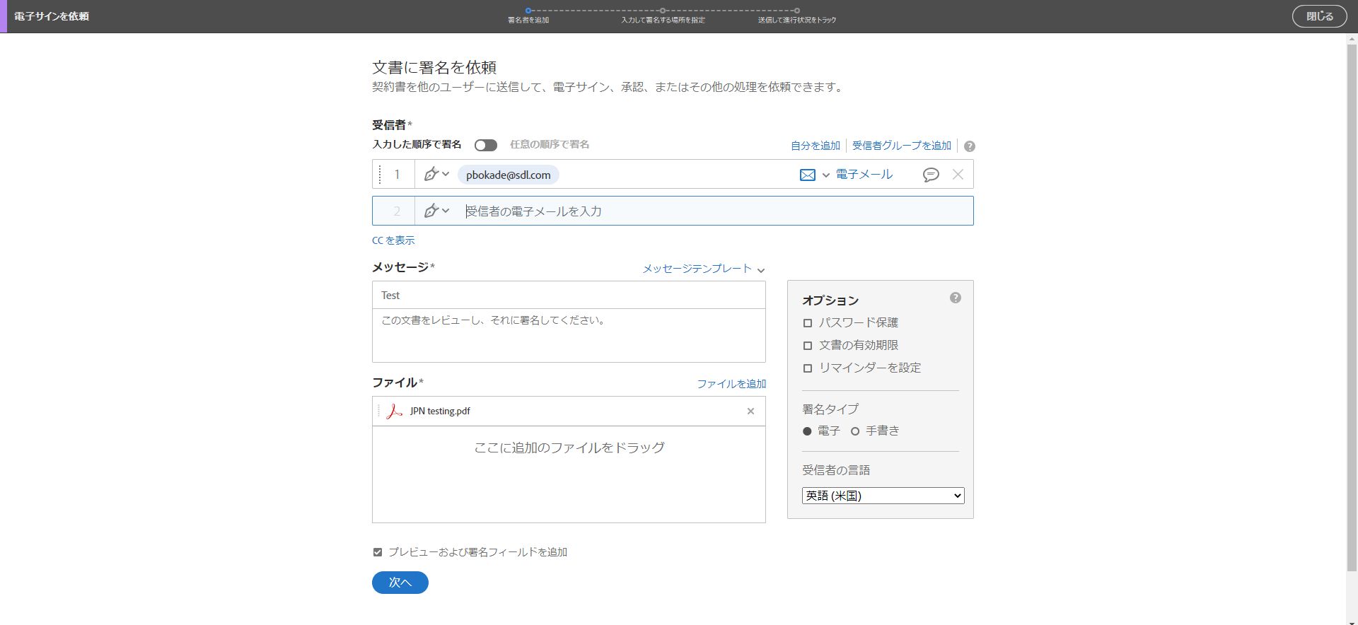Click the CC を表示 link
The image size is (1358, 625).
click(x=393, y=240)
